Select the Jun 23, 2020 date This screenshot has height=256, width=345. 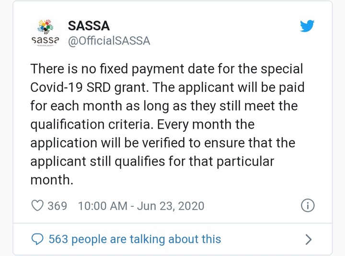(x=170, y=206)
